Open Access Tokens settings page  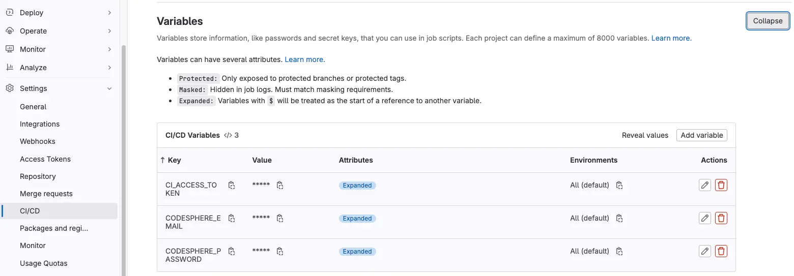[x=45, y=159]
